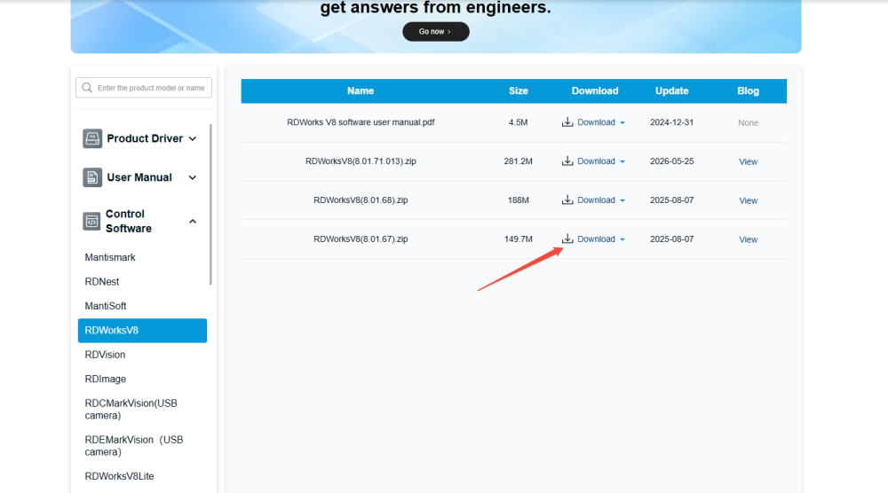Open download dropdown arrow for user manual.pdf

[x=622, y=122]
